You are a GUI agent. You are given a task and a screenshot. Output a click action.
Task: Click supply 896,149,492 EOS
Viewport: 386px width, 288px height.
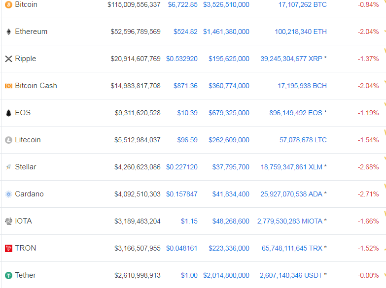pos(296,113)
